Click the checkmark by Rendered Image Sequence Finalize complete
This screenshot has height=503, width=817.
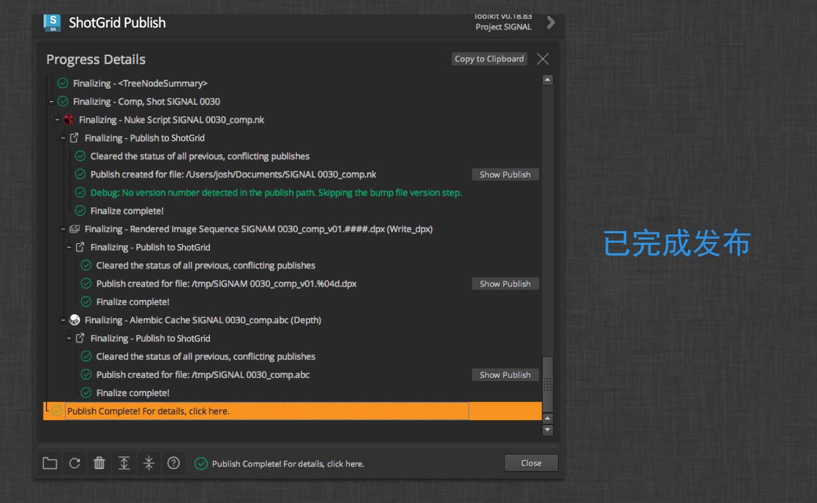click(x=86, y=302)
